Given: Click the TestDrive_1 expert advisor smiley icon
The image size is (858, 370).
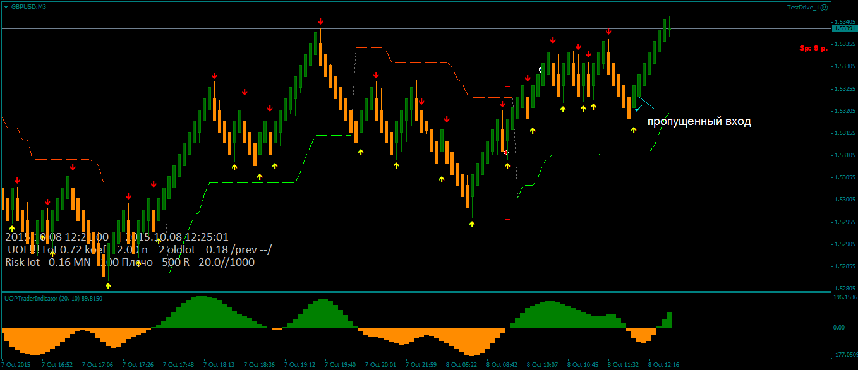Looking at the screenshot, I should 824,7.
